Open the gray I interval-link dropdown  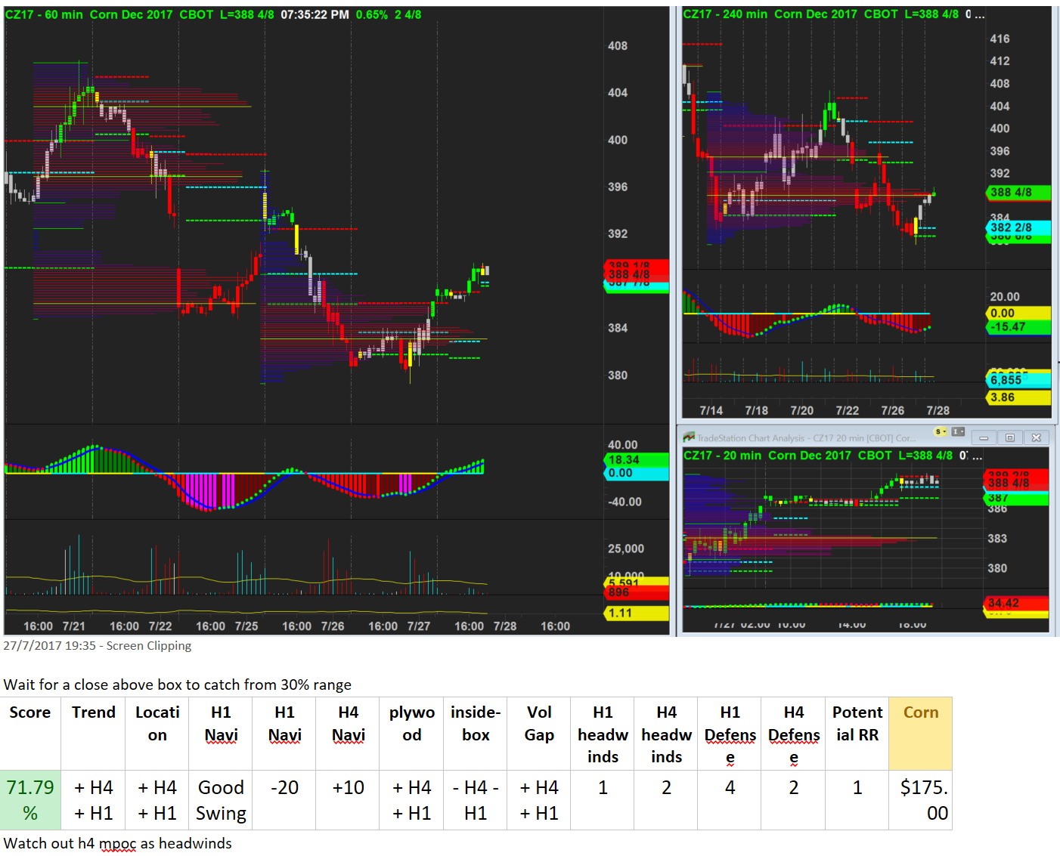click(958, 432)
